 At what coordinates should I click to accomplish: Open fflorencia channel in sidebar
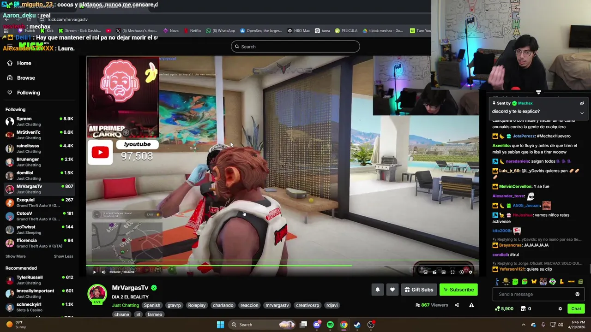pos(39,243)
